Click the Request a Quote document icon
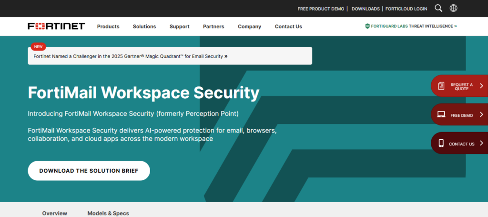 [441, 86]
